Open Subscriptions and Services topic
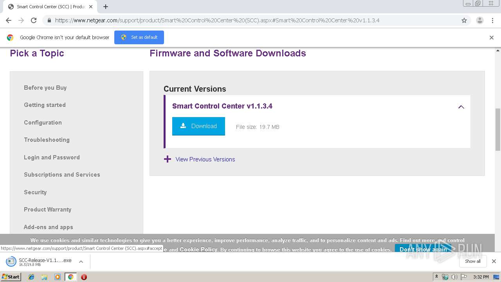This screenshot has height=282, width=501. click(62, 175)
